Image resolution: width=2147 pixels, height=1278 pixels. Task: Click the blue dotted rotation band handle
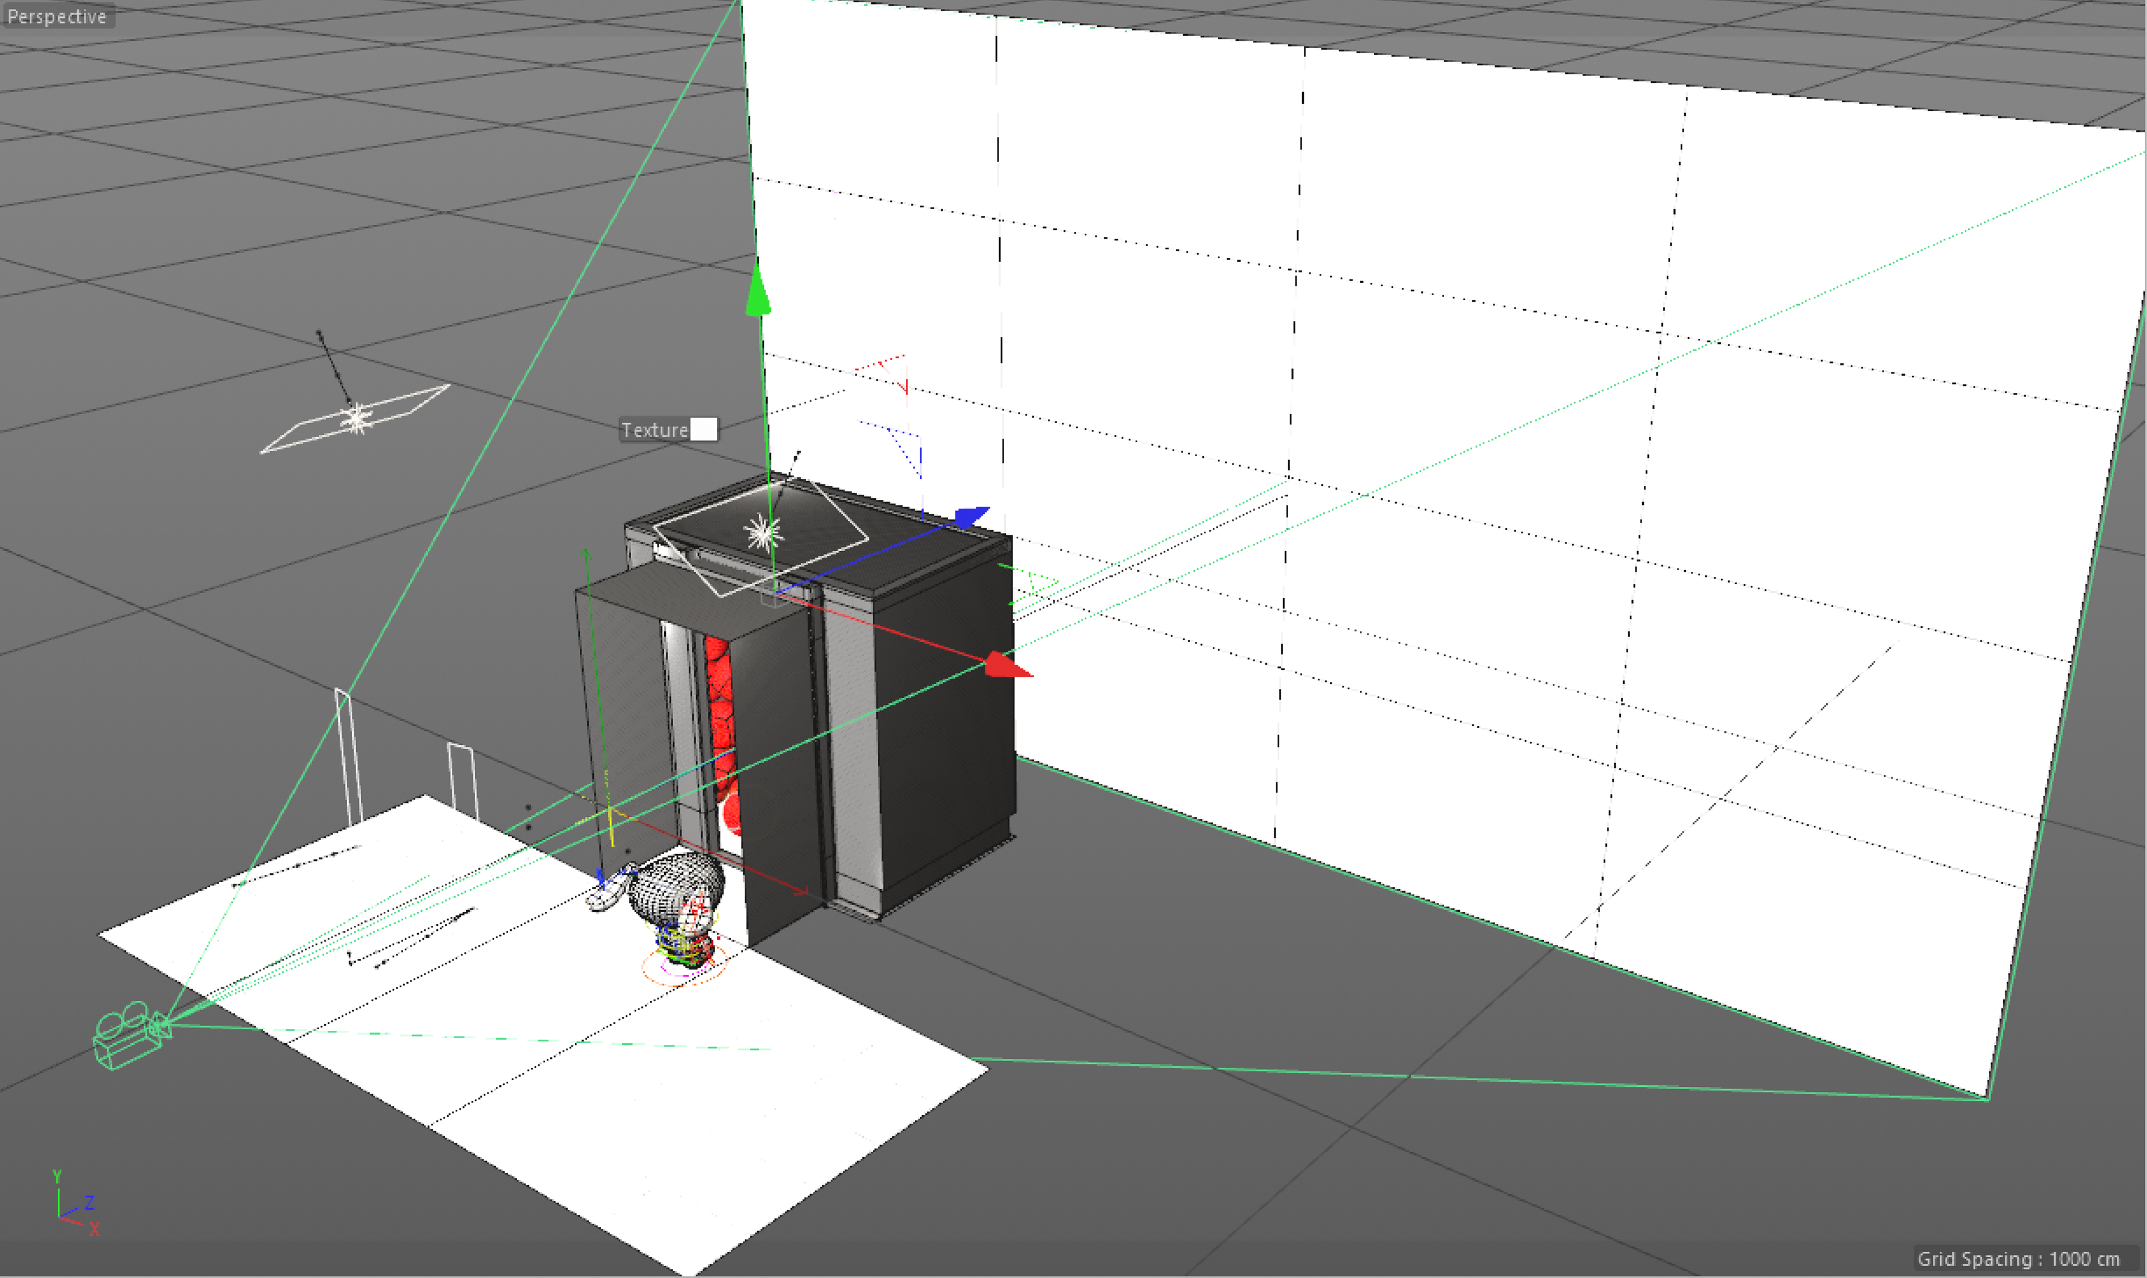(892, 449)
